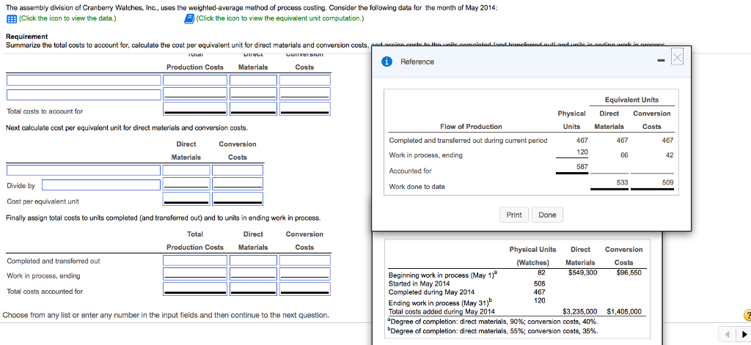751x345 pixels.
Task: Follow the 'Click the icon to view the data' link
Action: [67, 18]
